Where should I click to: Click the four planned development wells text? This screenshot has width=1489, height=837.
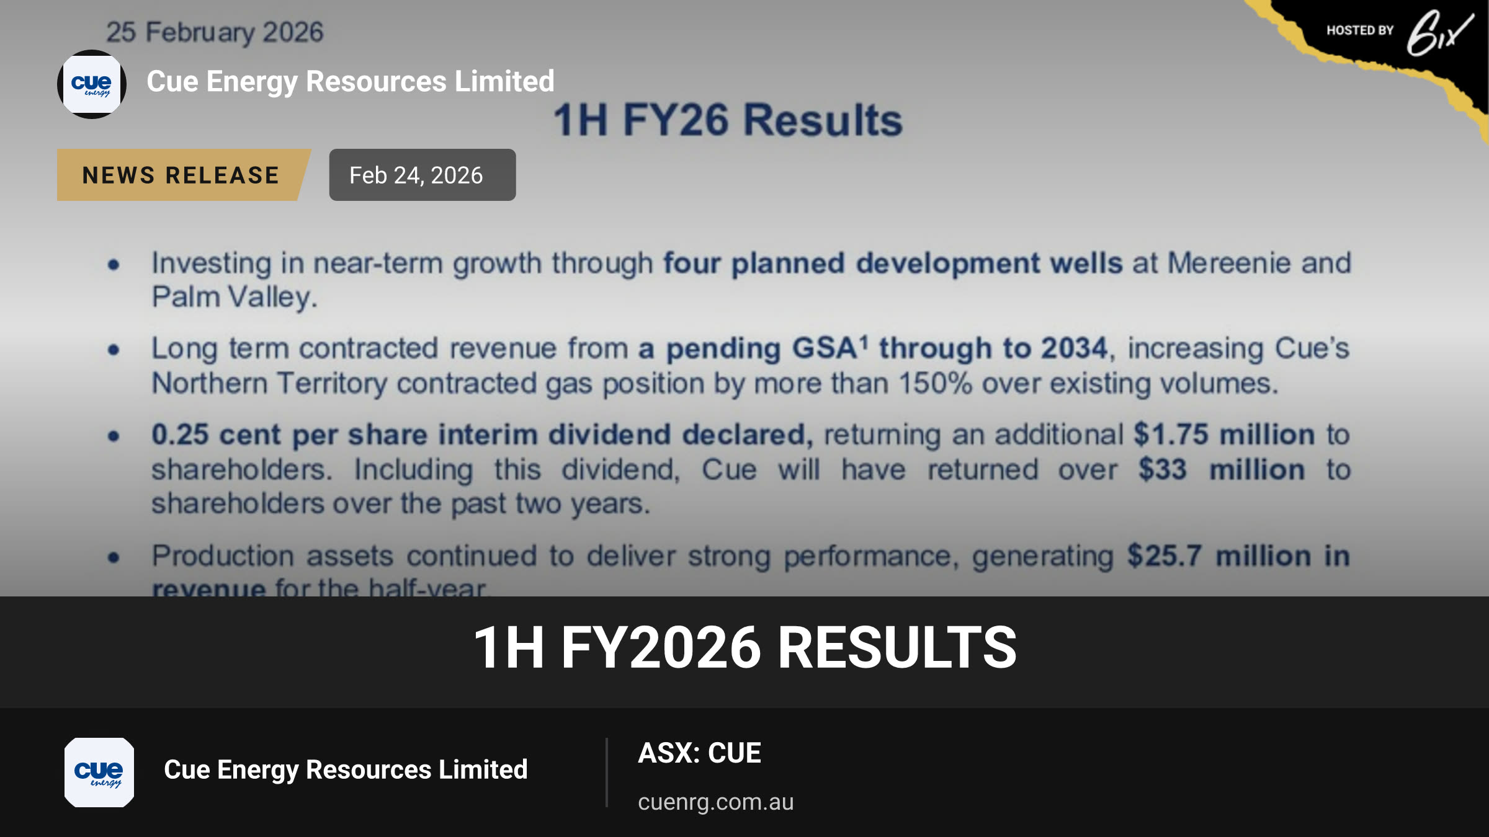click(893, 263)
